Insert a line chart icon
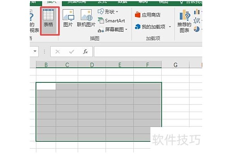The height and width of the screenshot is (154, 232). 197,20
